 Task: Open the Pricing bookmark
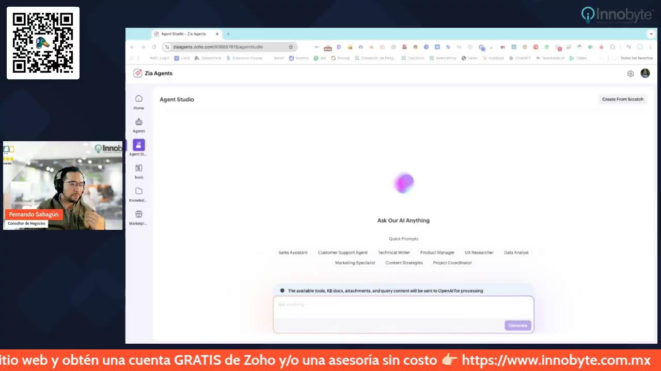[x=340, y=58]
